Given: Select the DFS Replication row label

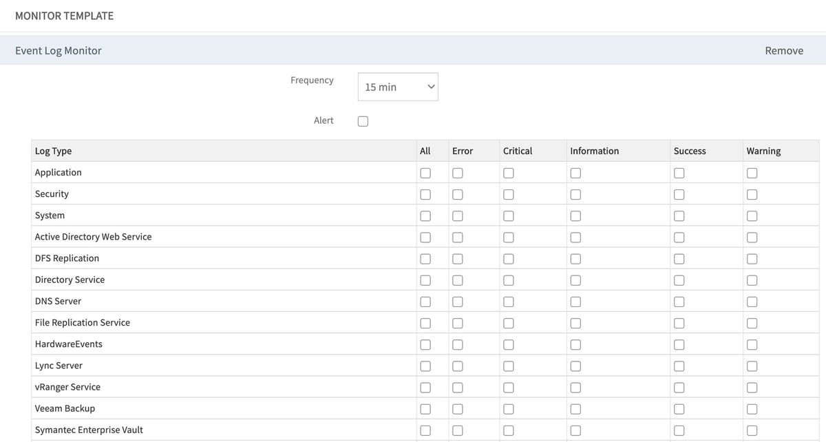Looking at the screenshot, I should 67,257.
